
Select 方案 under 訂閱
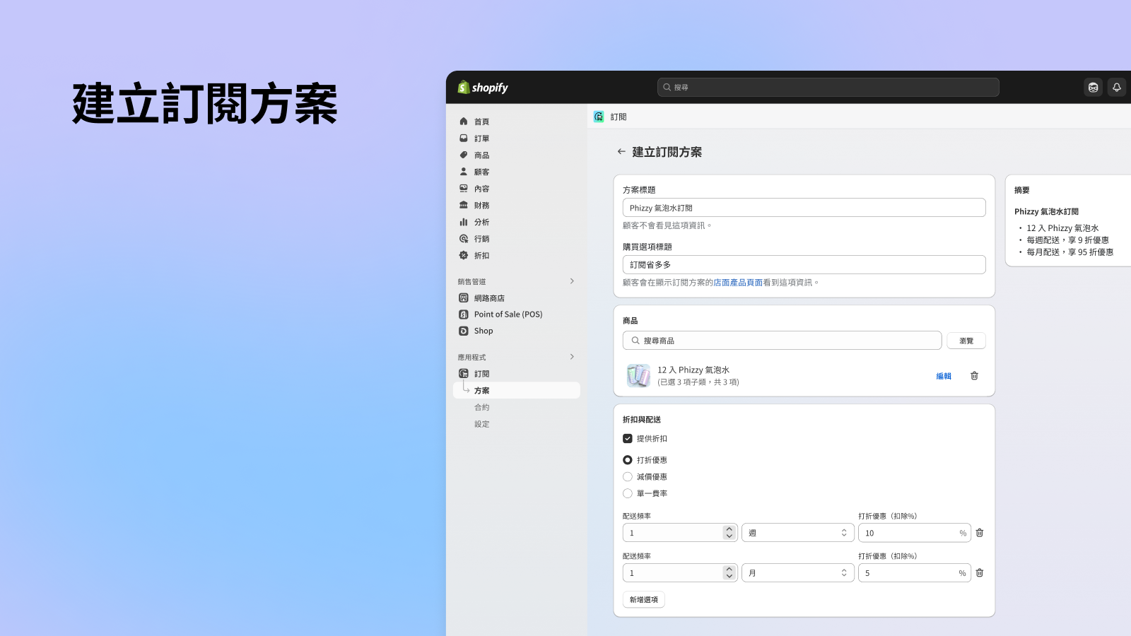(517, 391)
